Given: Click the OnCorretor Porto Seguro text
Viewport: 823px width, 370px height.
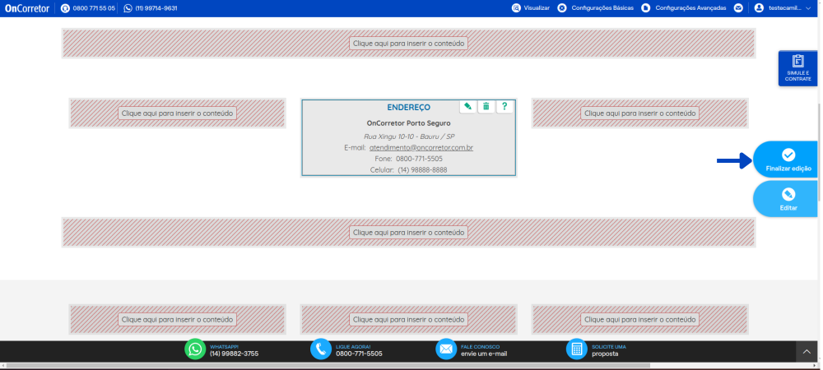Looking at the screenshot, I should [408, 123].
